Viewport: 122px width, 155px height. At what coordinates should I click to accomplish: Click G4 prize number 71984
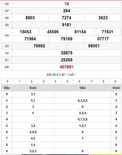point(30,39)
